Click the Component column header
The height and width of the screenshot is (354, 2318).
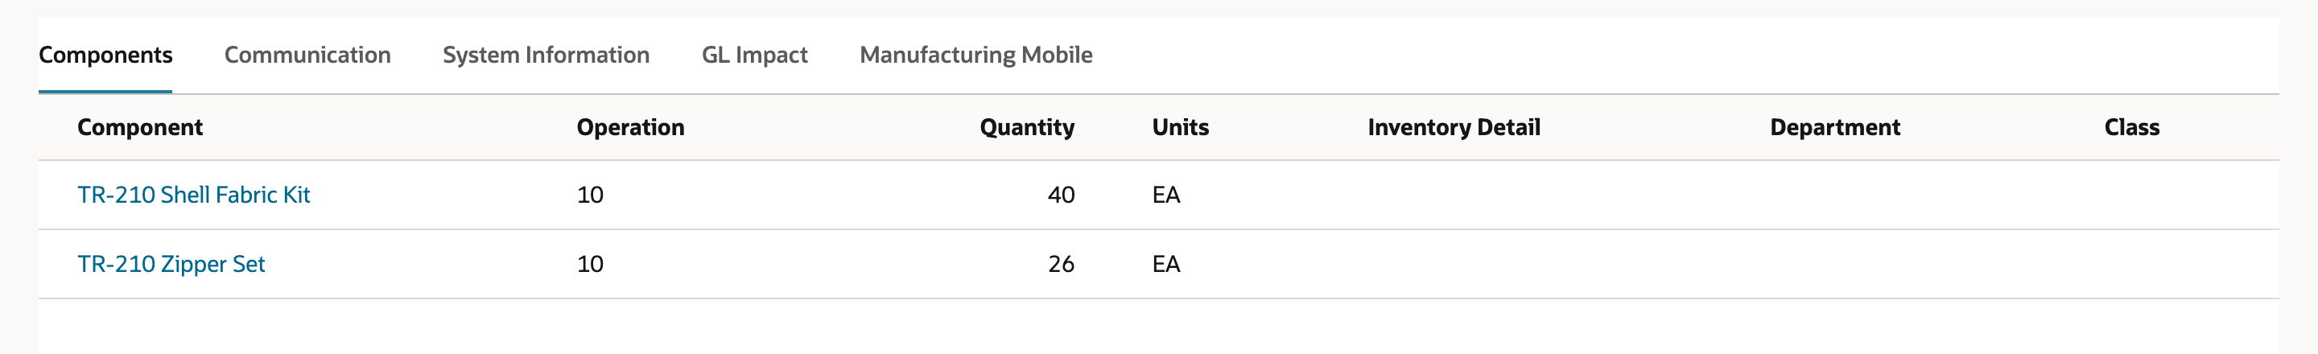[139, 128]
